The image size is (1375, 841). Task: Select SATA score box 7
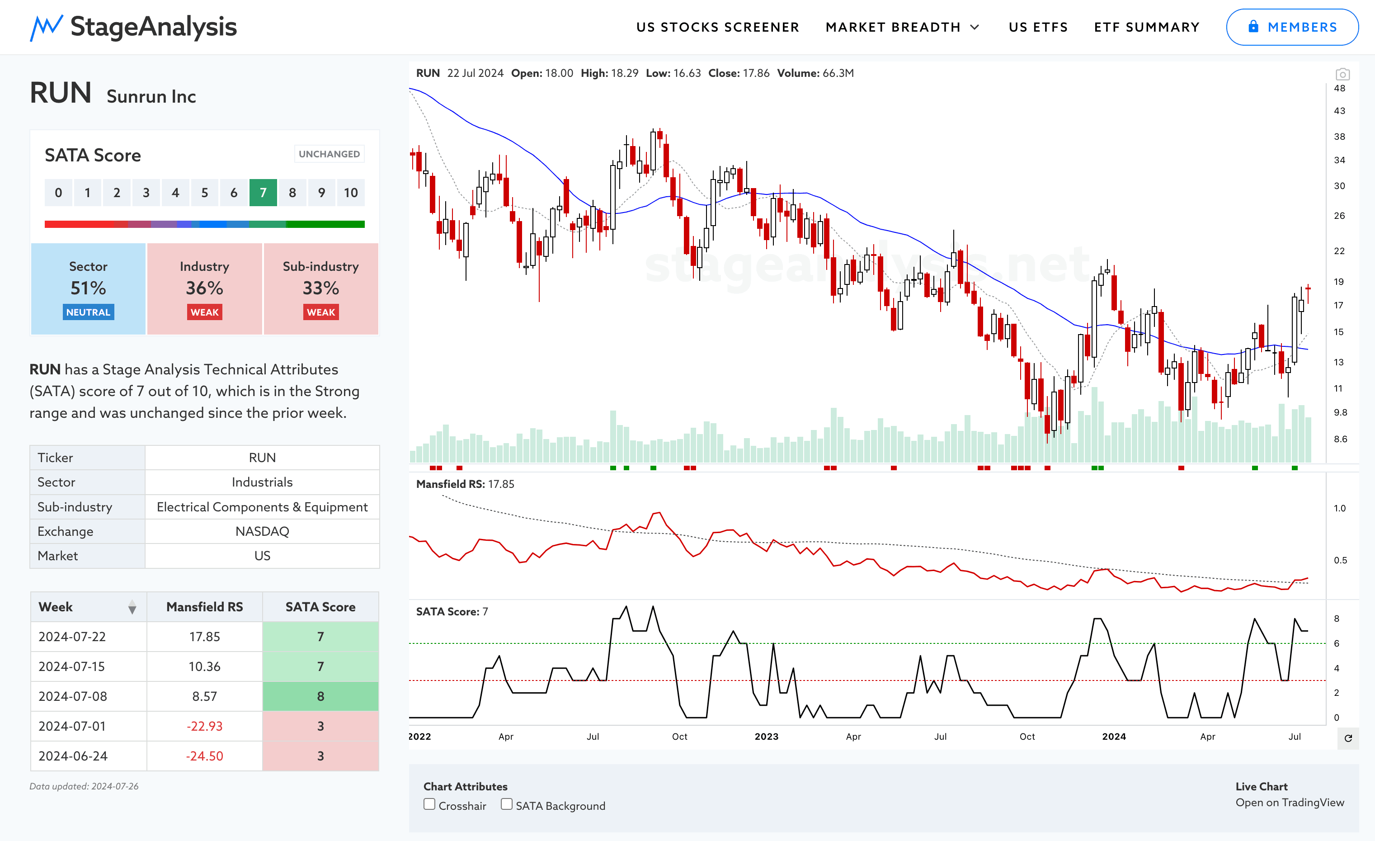click(263, 193)
